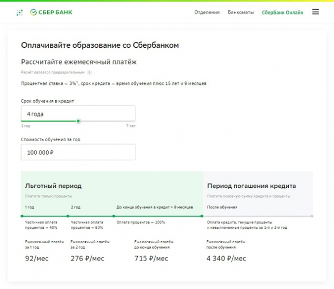Screen dimensions: 334x289
Task: Click 'Оплачивайте образование со Сбербанком' title
Action: point(100,45)
